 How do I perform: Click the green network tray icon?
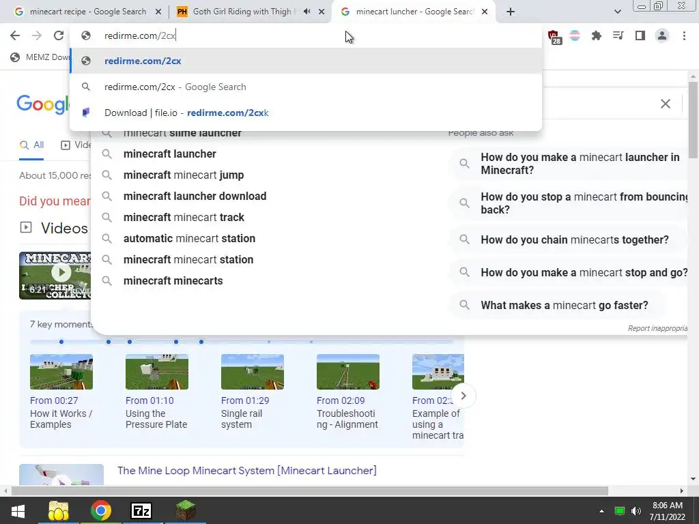620,511
